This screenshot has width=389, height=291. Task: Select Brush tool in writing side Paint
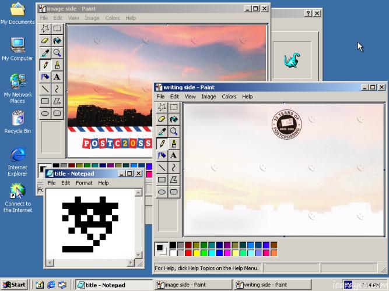click(174, 143)
